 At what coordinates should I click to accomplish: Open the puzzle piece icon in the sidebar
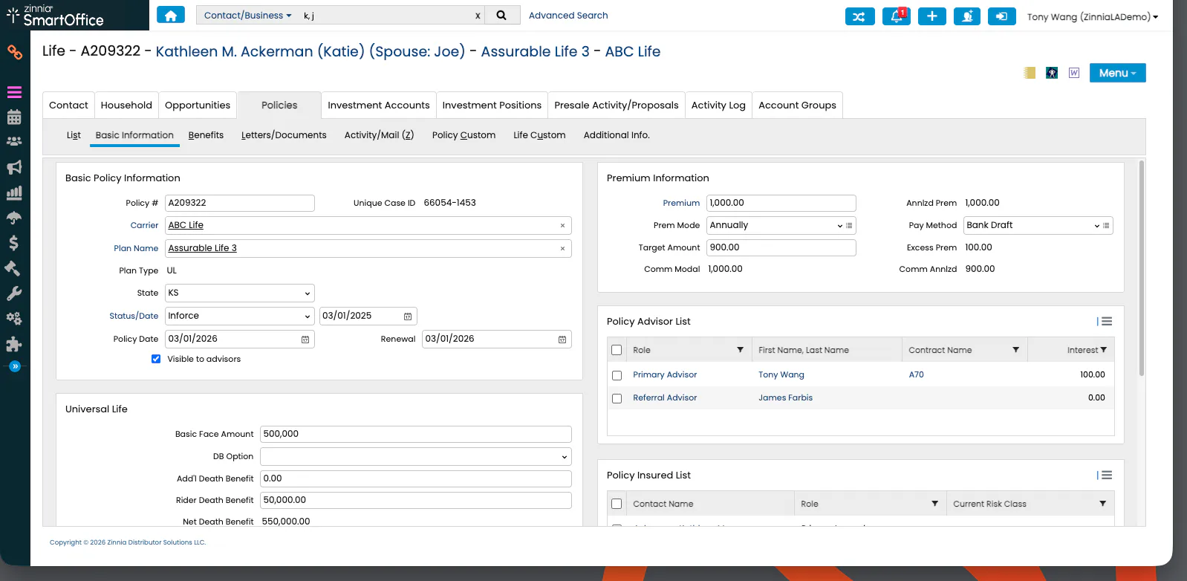(x=14, y=344)
